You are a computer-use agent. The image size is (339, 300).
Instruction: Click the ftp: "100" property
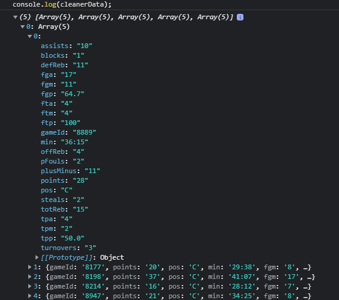coord(61,123)
